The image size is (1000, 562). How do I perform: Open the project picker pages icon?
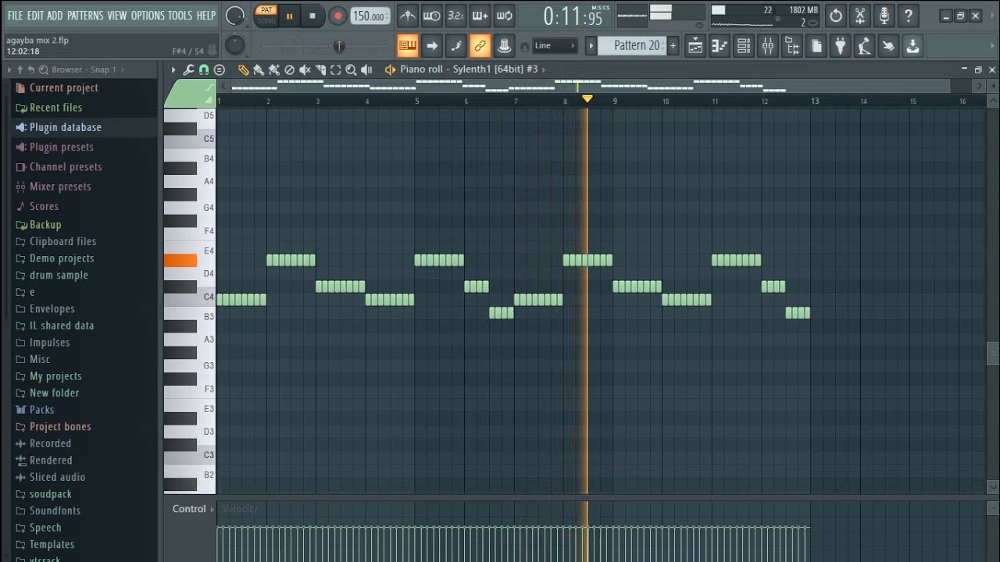coord(816,46)
